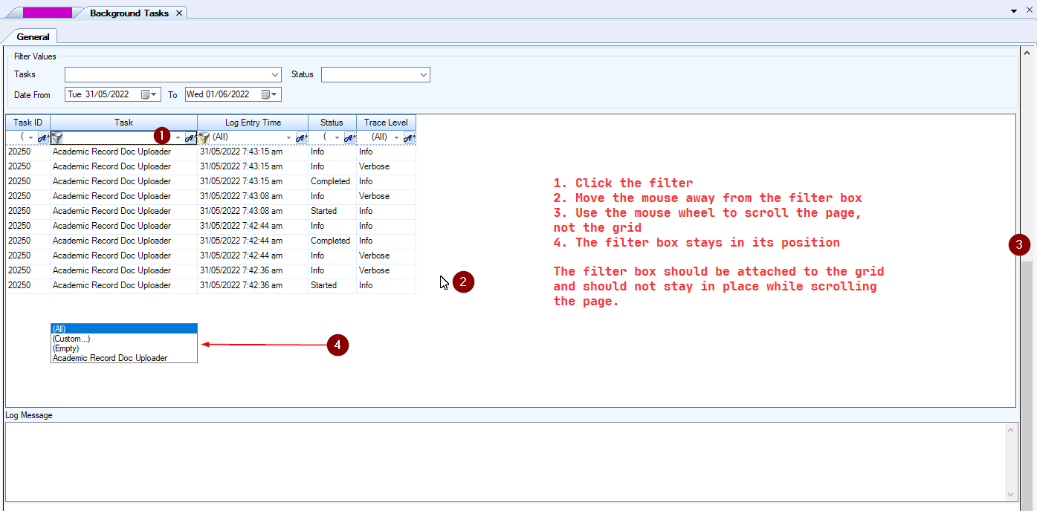Viewport: 1037px width, 511px height.
Task: Click the filter operator icon in Trace Level column
Action: coord(409,137)
